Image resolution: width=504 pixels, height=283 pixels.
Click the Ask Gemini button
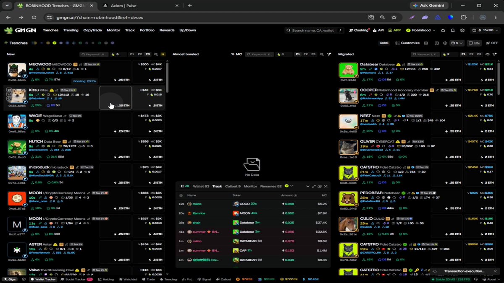point(430,5)
